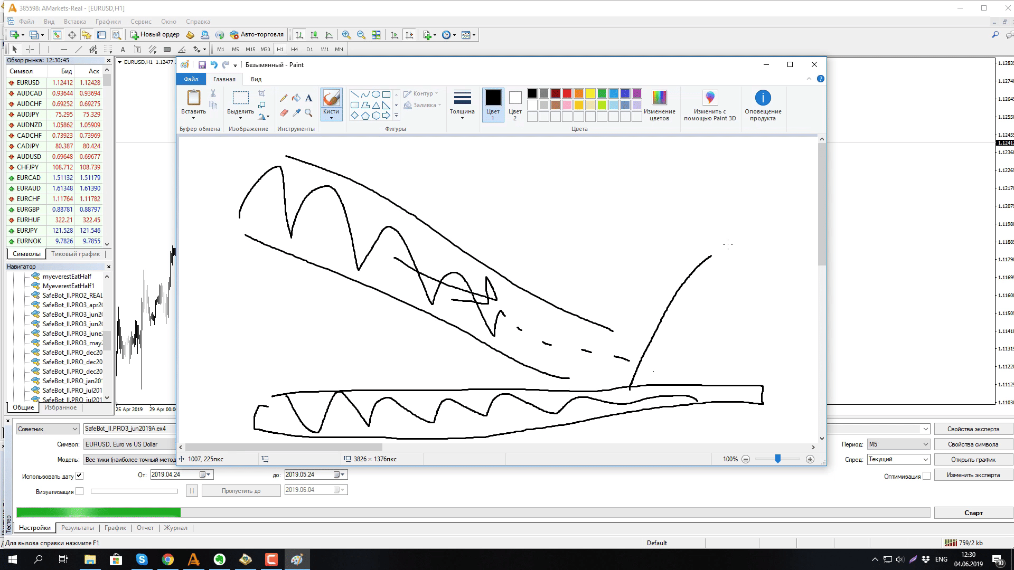The width and height of the screenshot is (1014, 570).
Task: Enable the 'Визуализация' checkbox
Action: coord(79,491)
